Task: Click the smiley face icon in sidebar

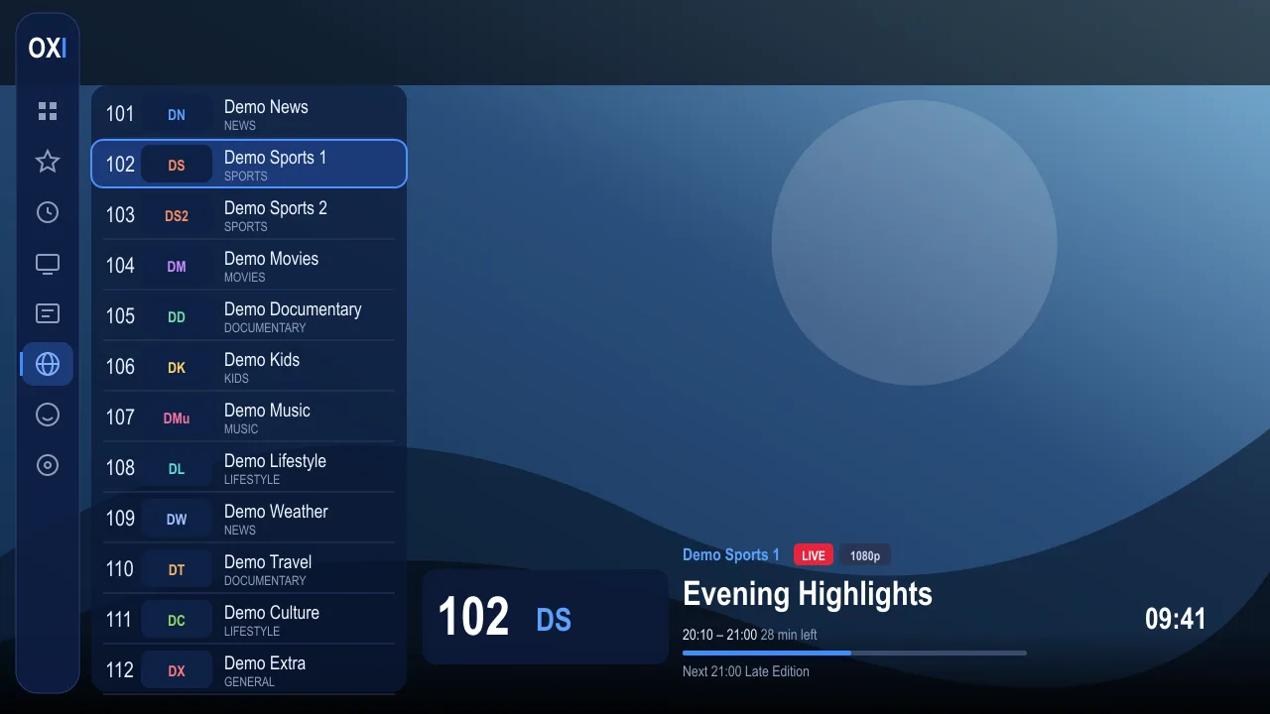Action: pyautogui.click(x=48, y=415)
